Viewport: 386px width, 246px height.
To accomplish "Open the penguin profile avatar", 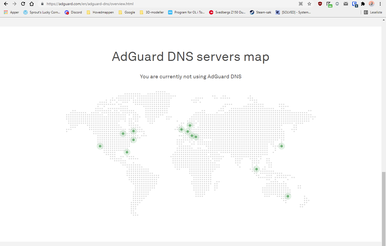I will pyautogui.click(x=372, y=4).
